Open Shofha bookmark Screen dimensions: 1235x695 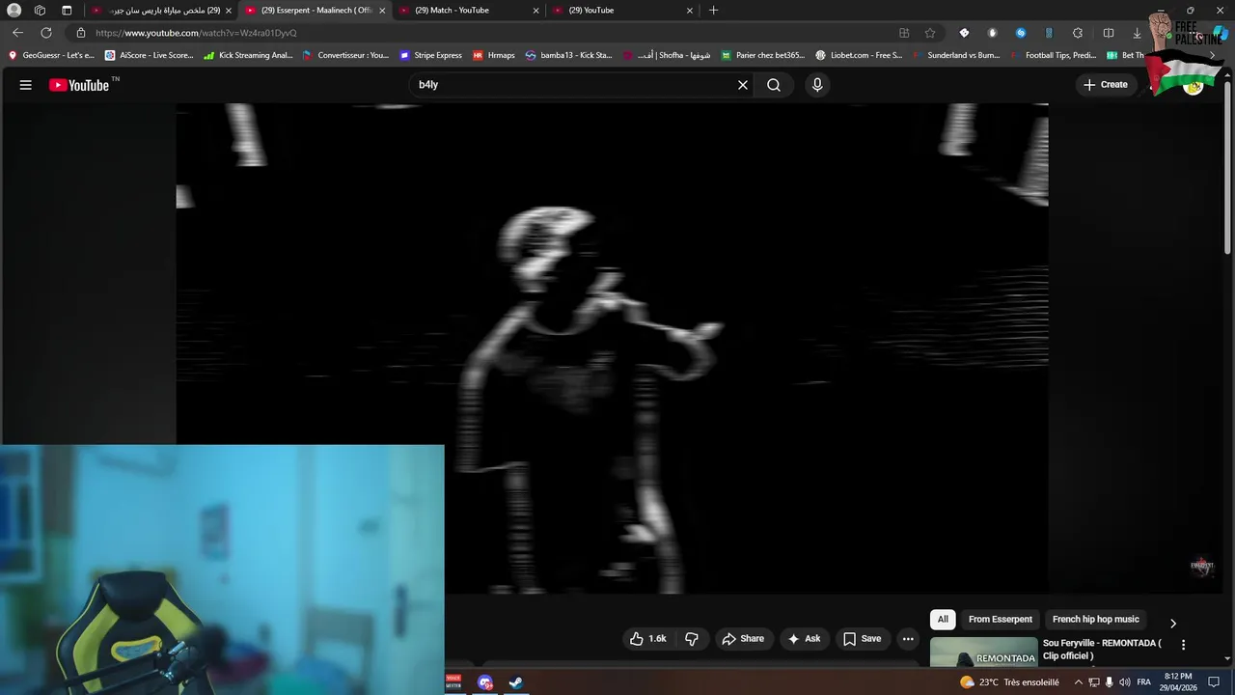coord(667,55)
